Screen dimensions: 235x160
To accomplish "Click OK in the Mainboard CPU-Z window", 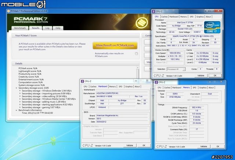I will click(x=144, y=145).
